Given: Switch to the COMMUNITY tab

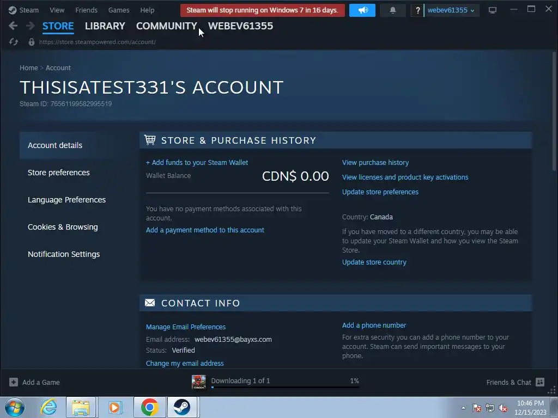Looking at the screenshot, I should pos(167,26).
